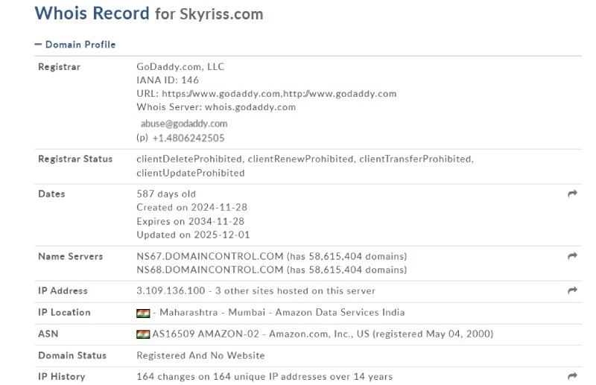Open the share arrow in Dates row
Image resolution: width=596 pixels, height=385 pixels.
click(x=572, y=194)
